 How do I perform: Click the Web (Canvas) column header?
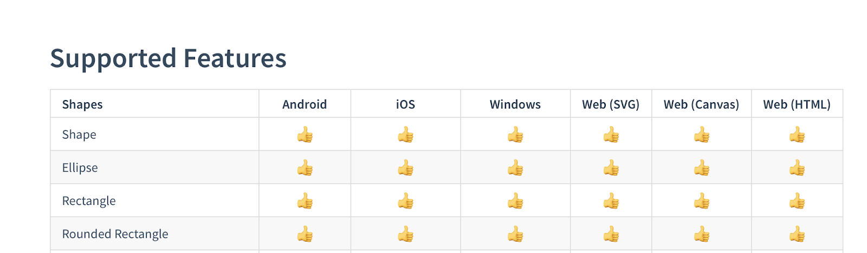coord(702,104)
